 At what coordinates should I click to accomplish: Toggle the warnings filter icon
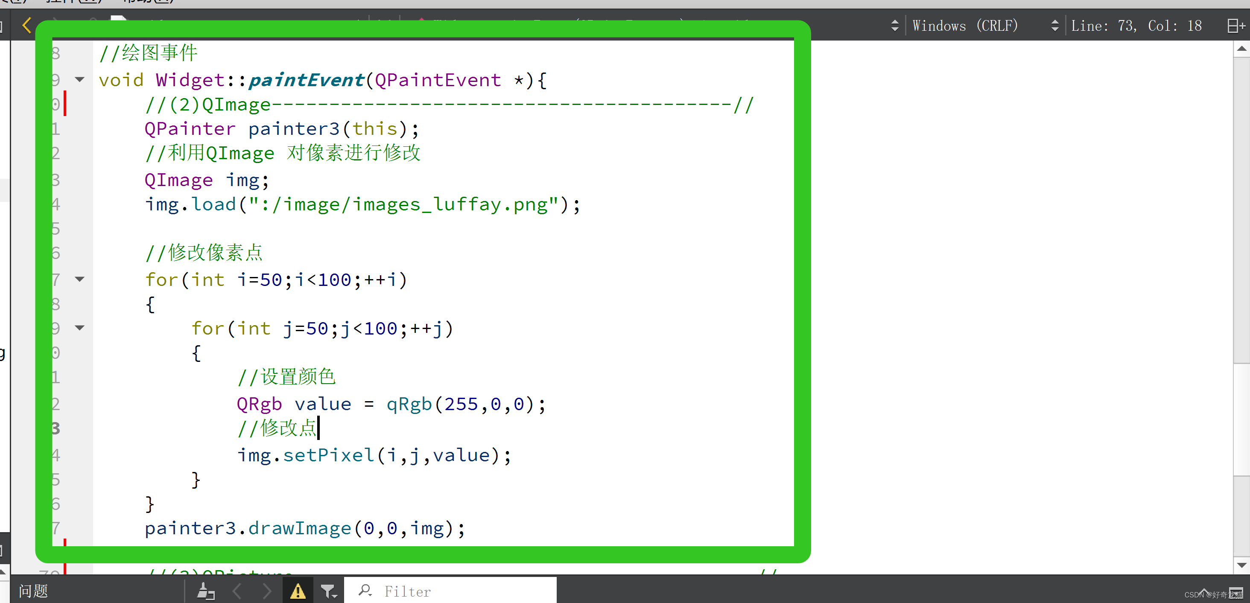click(298, 591)
